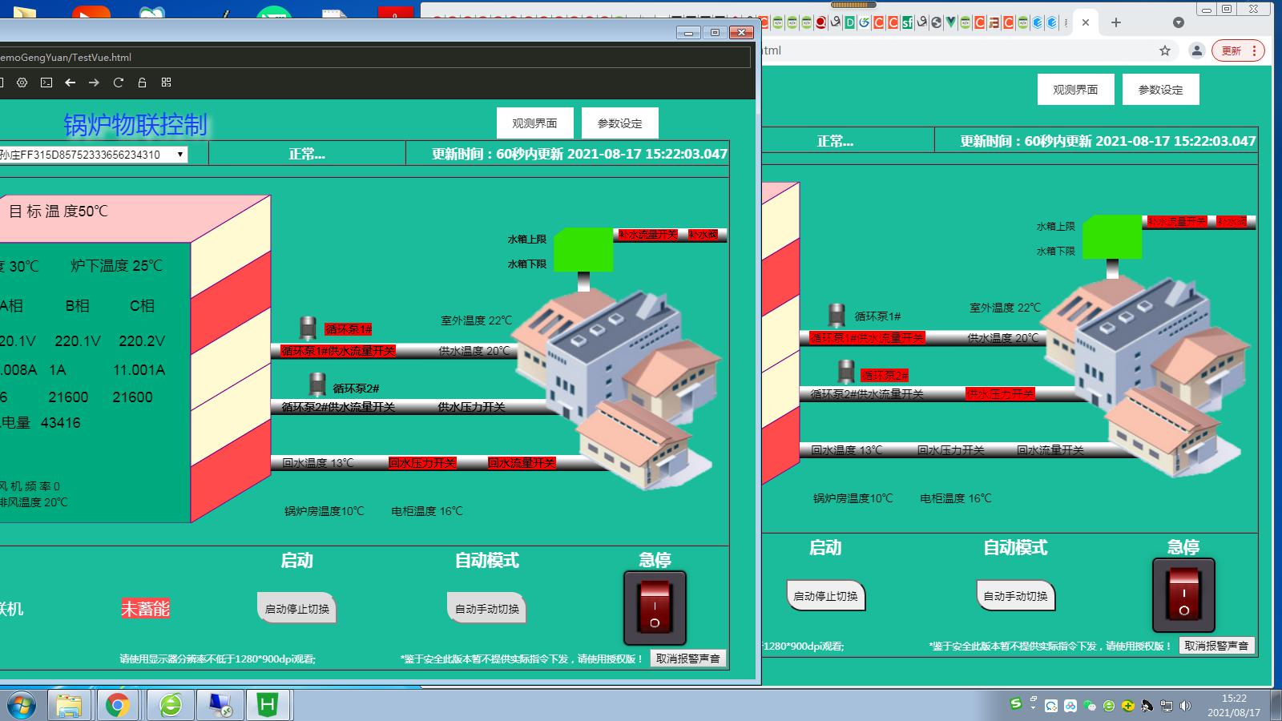Viewport: 1282px width, 721px height.
Task: Reload the preview with the refresh icon
Action: point(119,83)
